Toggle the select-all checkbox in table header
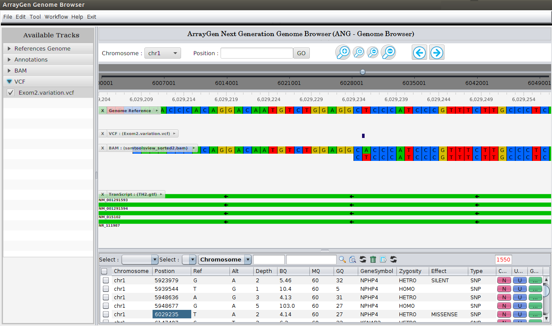Screen dimensions: 552x326 [x=104, y=271]
